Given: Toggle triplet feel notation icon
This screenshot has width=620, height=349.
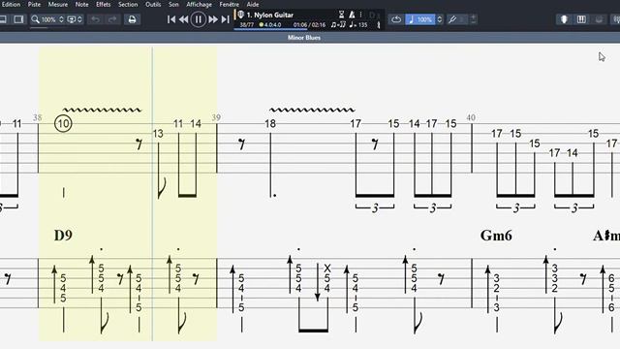Looking at the screenshot, I should click(x=338, y=25).
